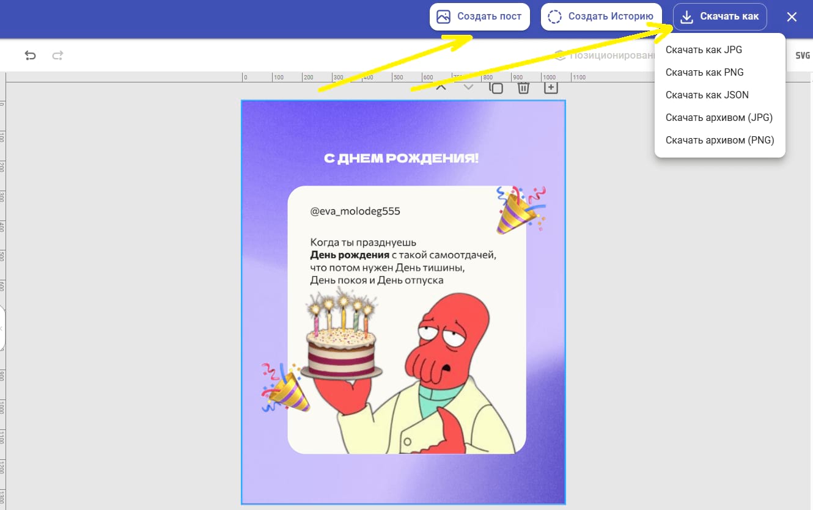This screenshot has height=510, width=813.
Task: Click the download icon in Скачать как
Action: coord(687,16)
